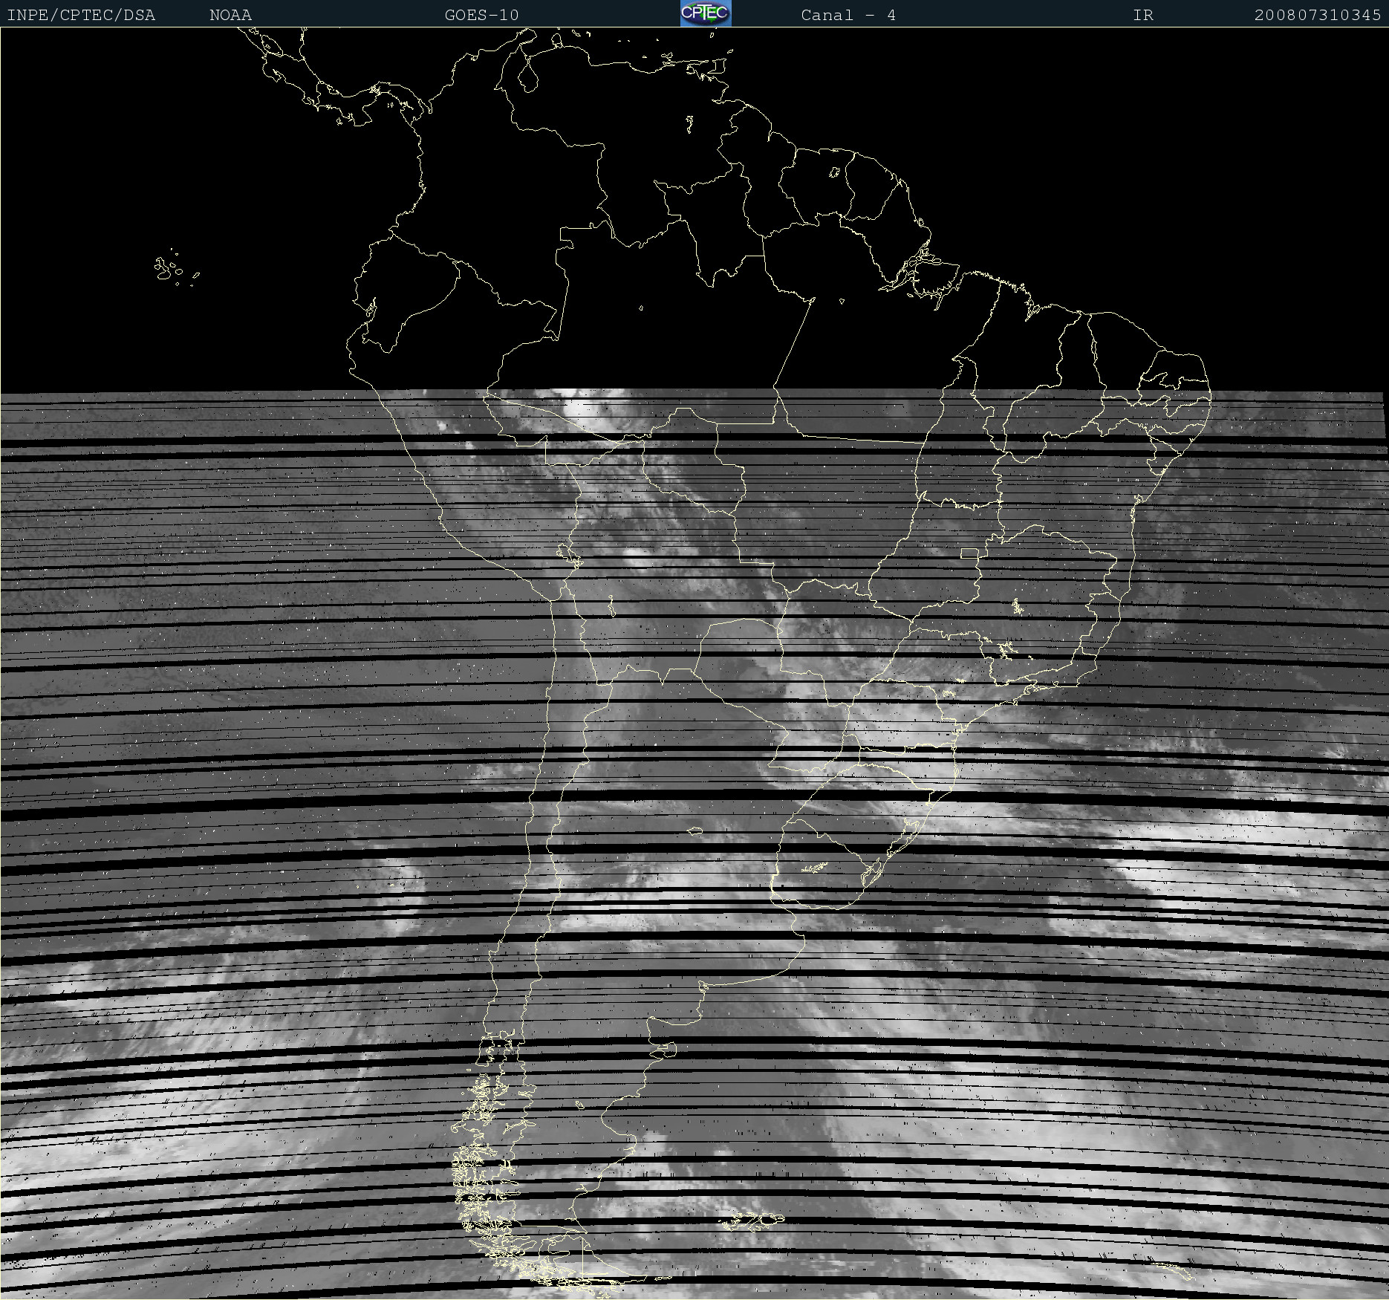The width and height of the screenshot is (1389, 1300).
Task: Click the IR label in the header
Action: 1142,15
